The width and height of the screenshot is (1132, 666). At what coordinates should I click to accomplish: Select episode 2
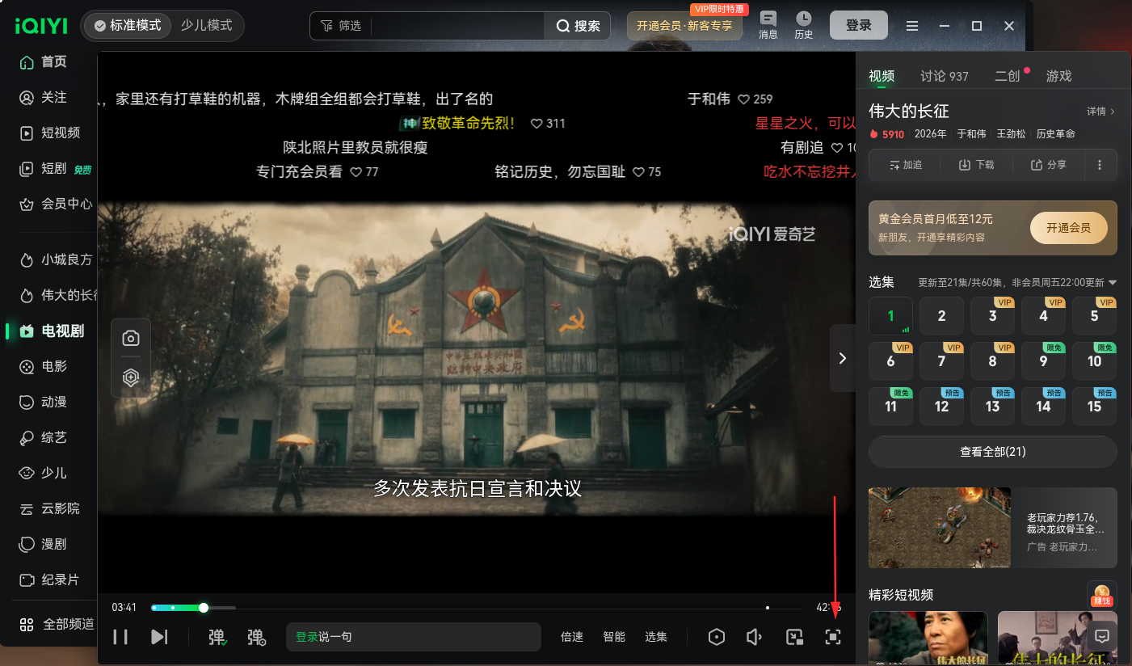[x=942, y=316]
